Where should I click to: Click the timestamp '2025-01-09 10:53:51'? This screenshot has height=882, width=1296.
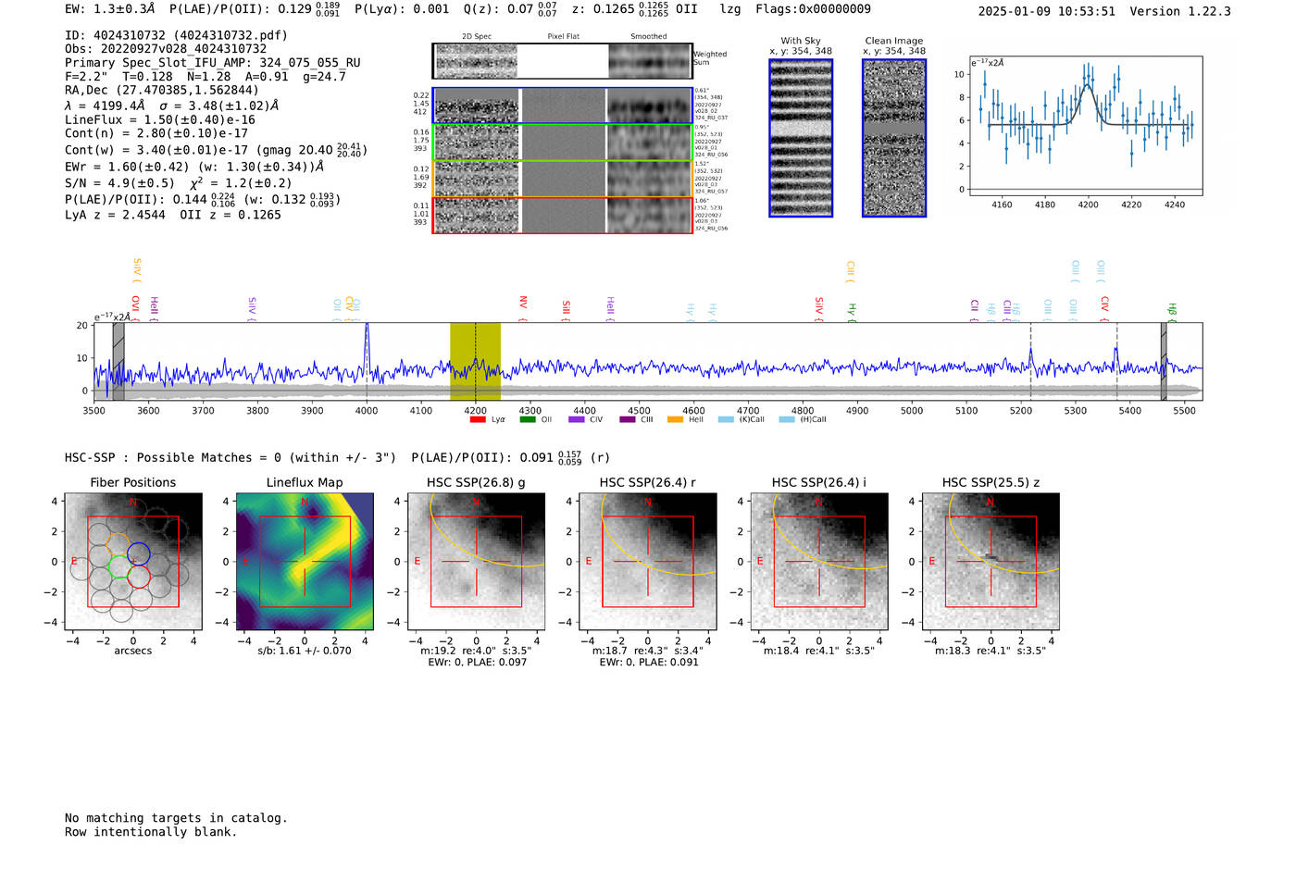[1046, 11]
